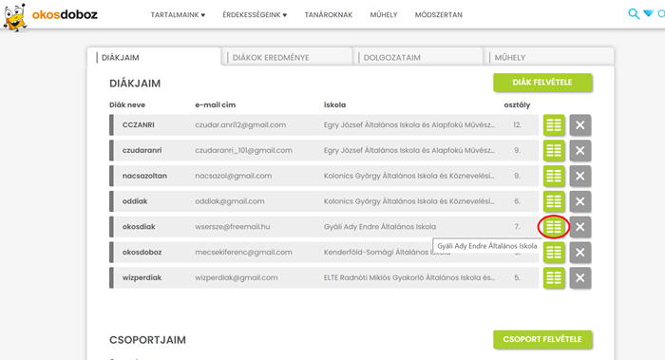Click the 'Diák neve' column header
The image size is (665, 360).
(x=127, y=104)
